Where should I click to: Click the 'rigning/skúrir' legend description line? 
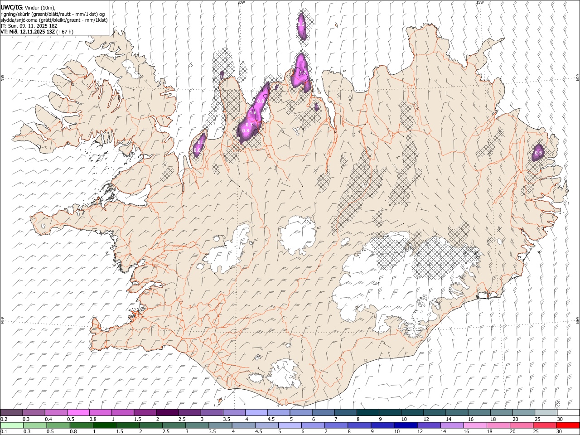click(x=53, y=14)
